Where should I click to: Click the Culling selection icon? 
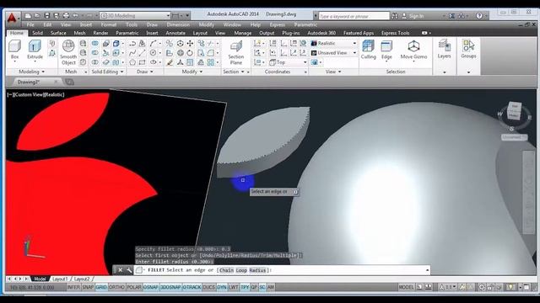coord(368,50)
